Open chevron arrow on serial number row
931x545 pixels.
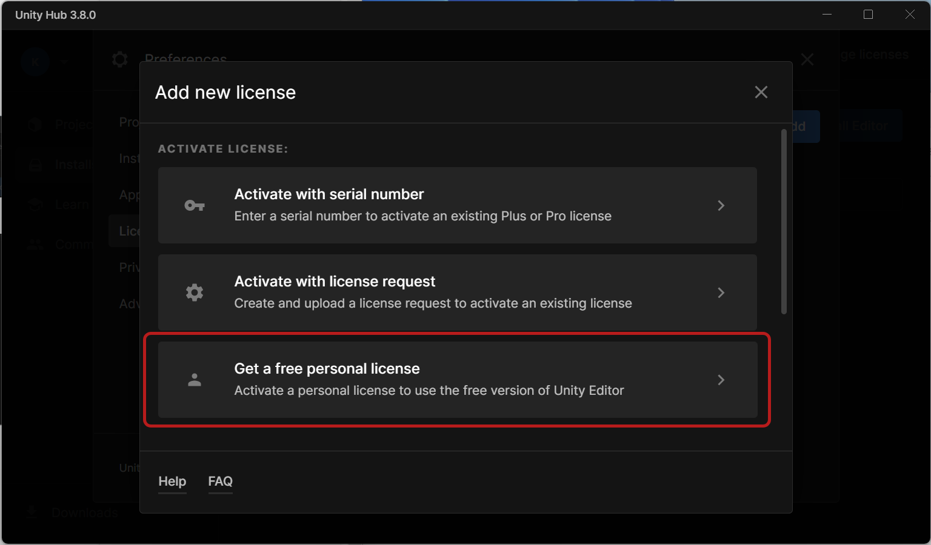click(x=721, y=205)
